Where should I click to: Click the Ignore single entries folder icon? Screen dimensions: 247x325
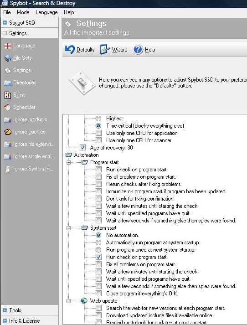(x=8, y=157)
